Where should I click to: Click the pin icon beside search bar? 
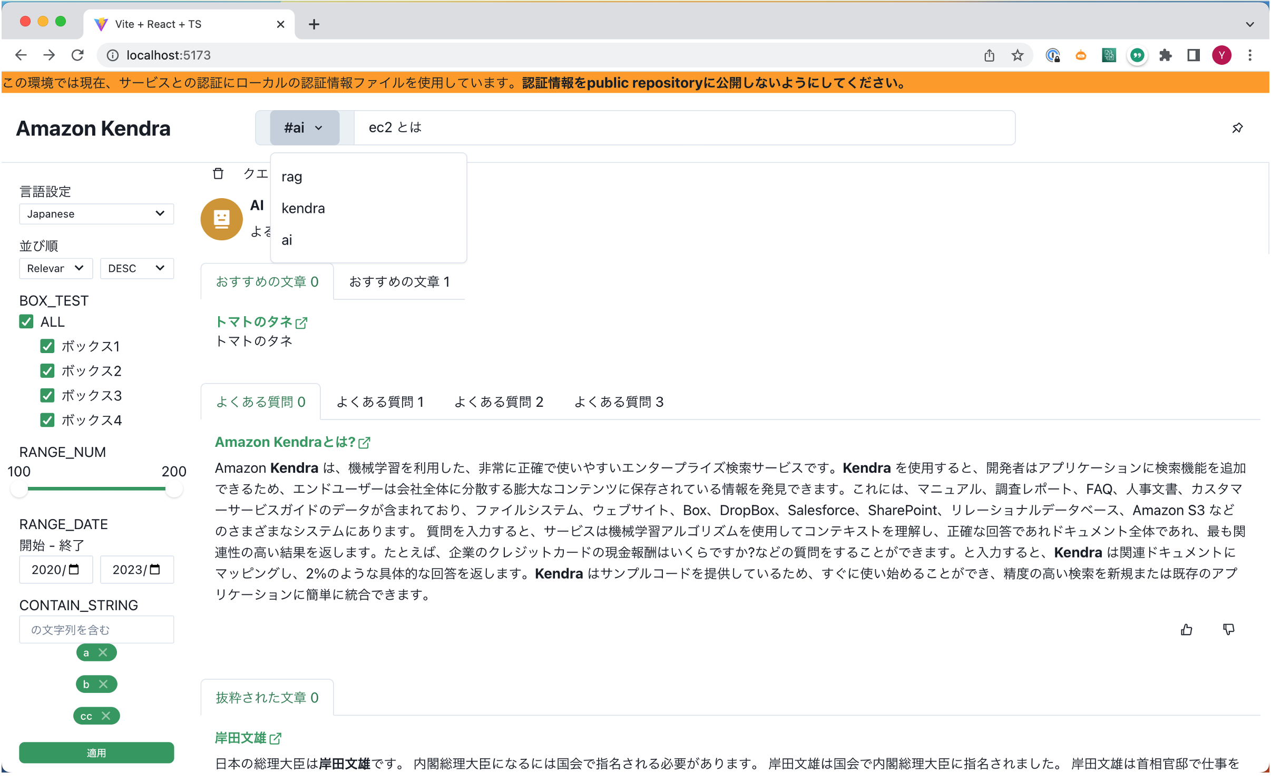click(1237, 128)
